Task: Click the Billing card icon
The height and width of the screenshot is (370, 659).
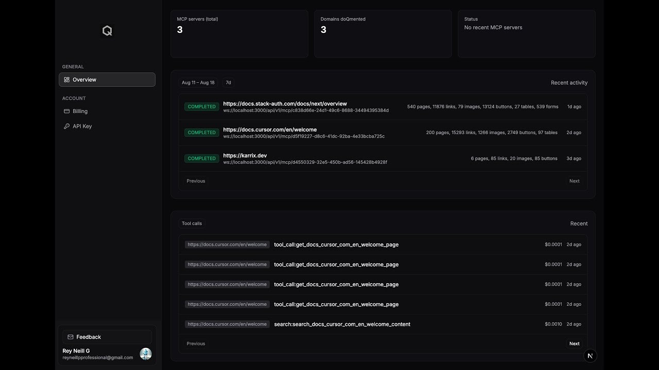Action: pyautogui.click(x=66, y=111)
